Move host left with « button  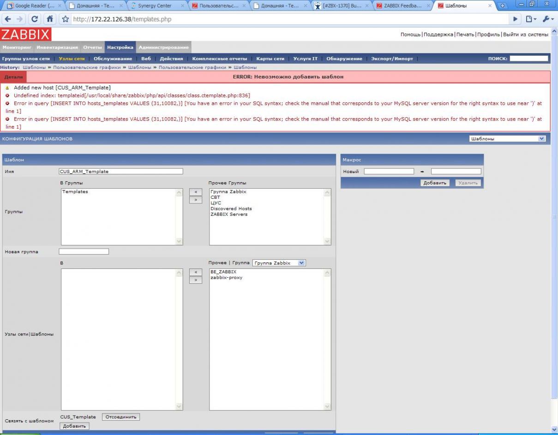(x=196, y=272)
